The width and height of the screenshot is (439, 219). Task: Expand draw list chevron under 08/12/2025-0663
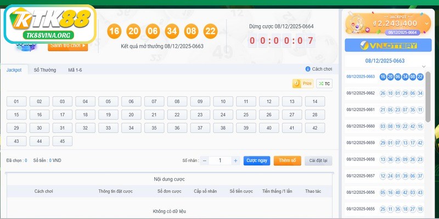click(x=424, y=66)
